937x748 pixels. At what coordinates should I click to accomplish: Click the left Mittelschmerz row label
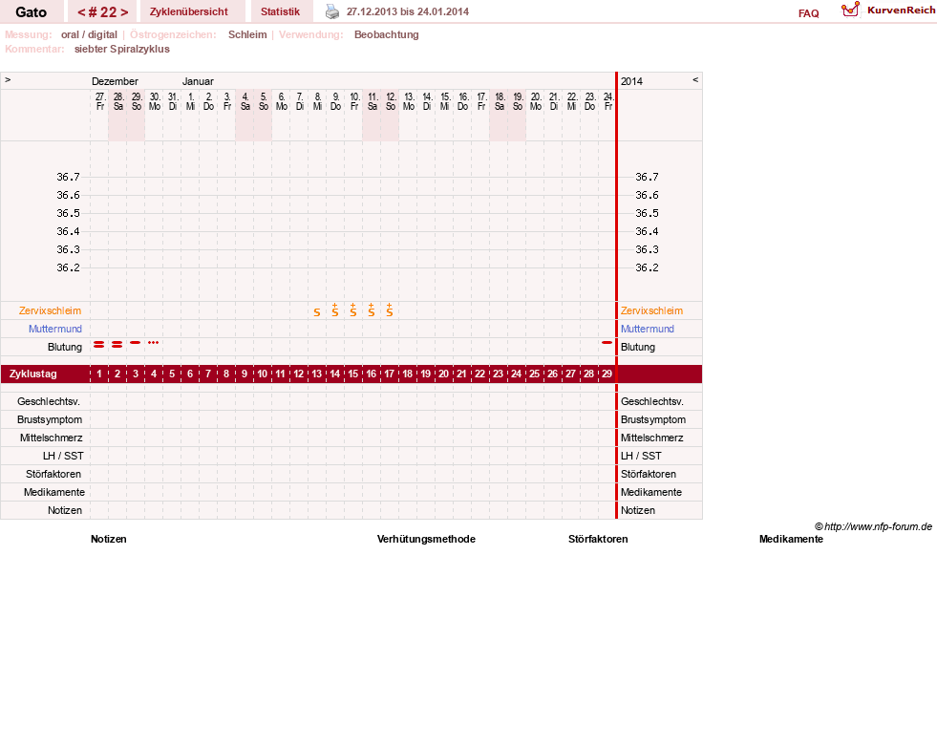(x=51, y=438)
